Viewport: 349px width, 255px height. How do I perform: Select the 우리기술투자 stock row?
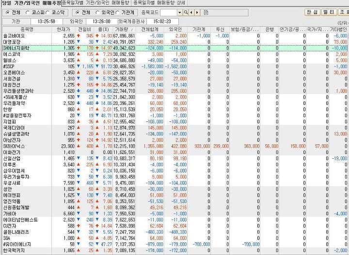(x=175, y=177)
